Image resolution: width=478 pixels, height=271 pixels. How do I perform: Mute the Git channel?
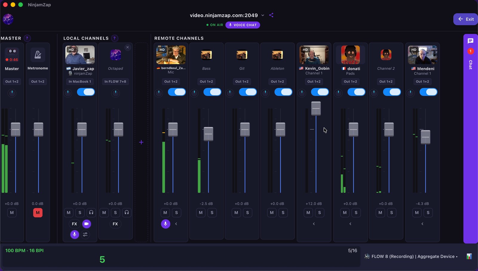236,213
